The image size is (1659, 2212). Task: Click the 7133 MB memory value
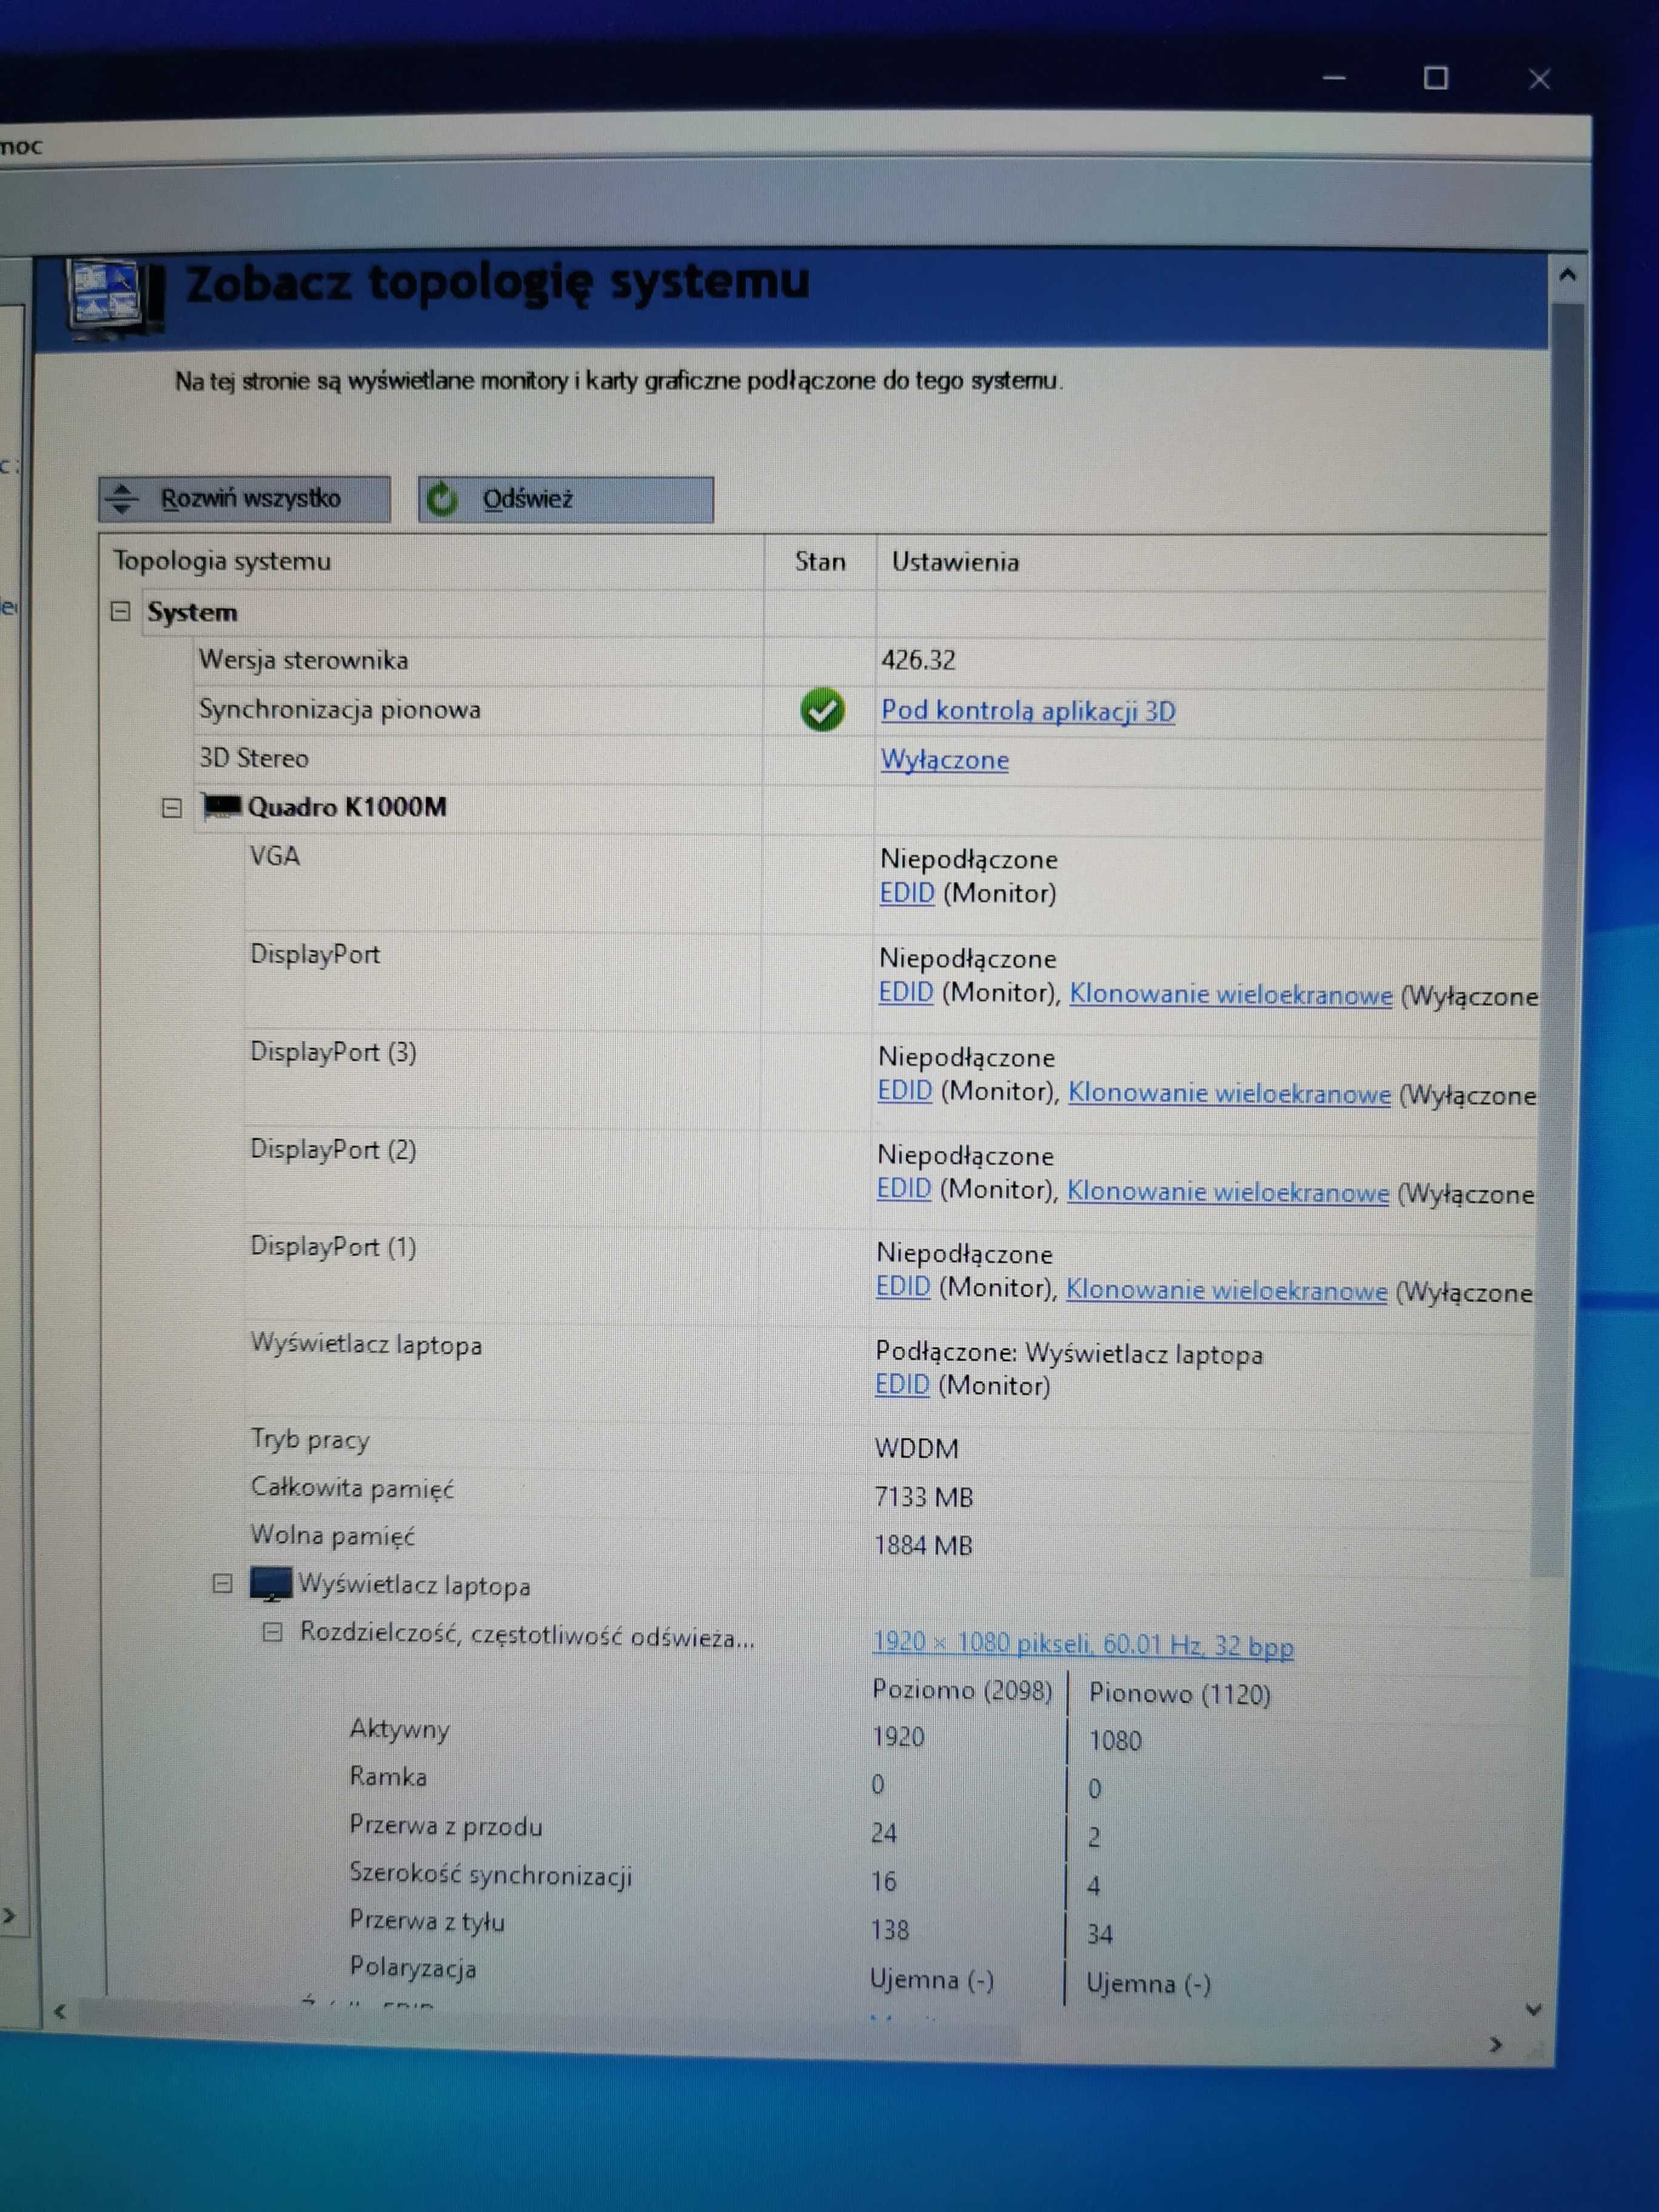click(923, 1497)
